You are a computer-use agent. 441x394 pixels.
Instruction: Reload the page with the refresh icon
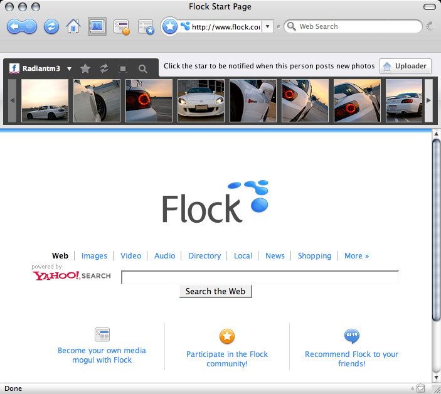coord(51,27)
